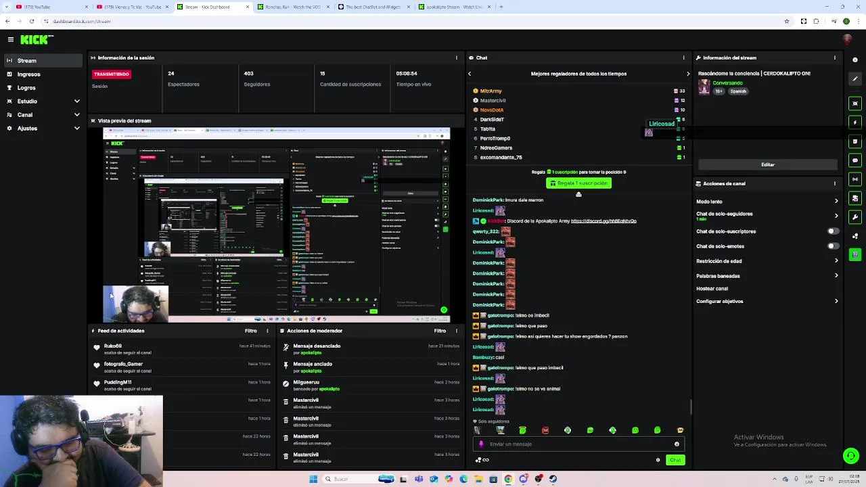866x487 pixels.
Task: Click the stream preview video
Action: (276, 223)
